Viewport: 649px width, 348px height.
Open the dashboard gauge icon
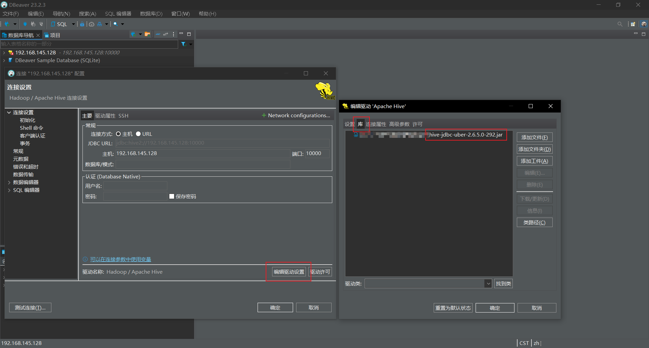[x=91, y=24]
